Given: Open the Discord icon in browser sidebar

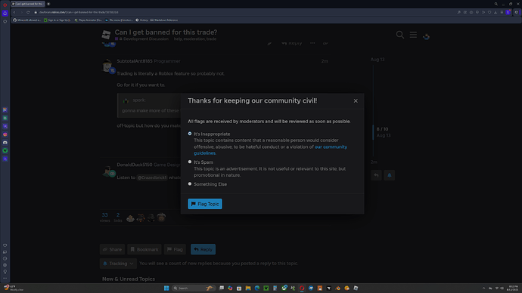Looking at the screenshot, I should 5,143.
